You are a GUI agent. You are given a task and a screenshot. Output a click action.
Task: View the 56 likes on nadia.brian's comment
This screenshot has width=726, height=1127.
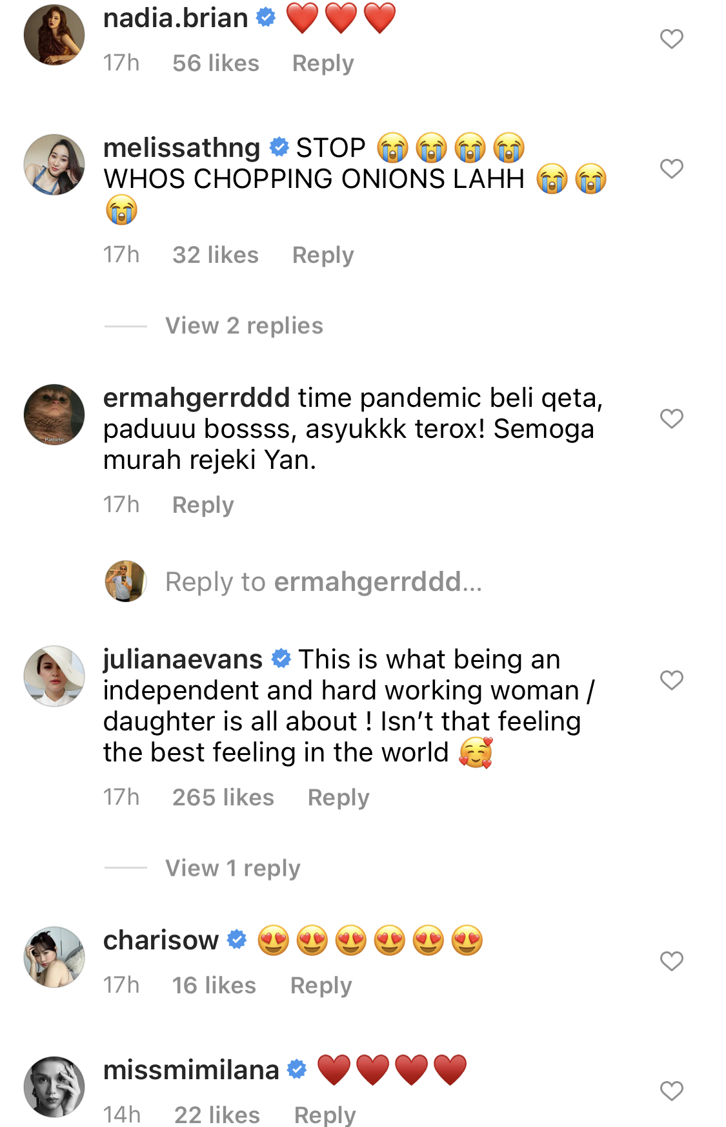216,63
